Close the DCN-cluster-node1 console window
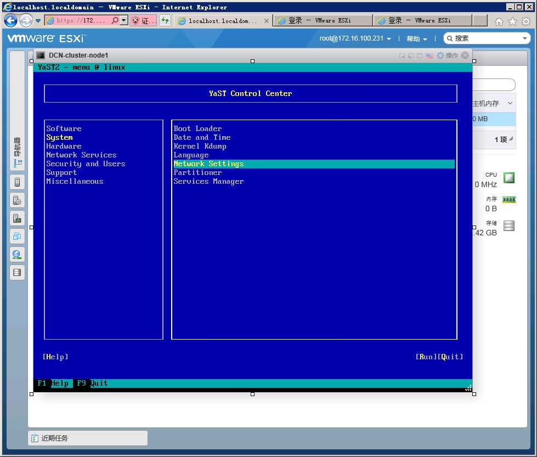The height and width of the screenshot is (457, 537). (x=465, y=55)
